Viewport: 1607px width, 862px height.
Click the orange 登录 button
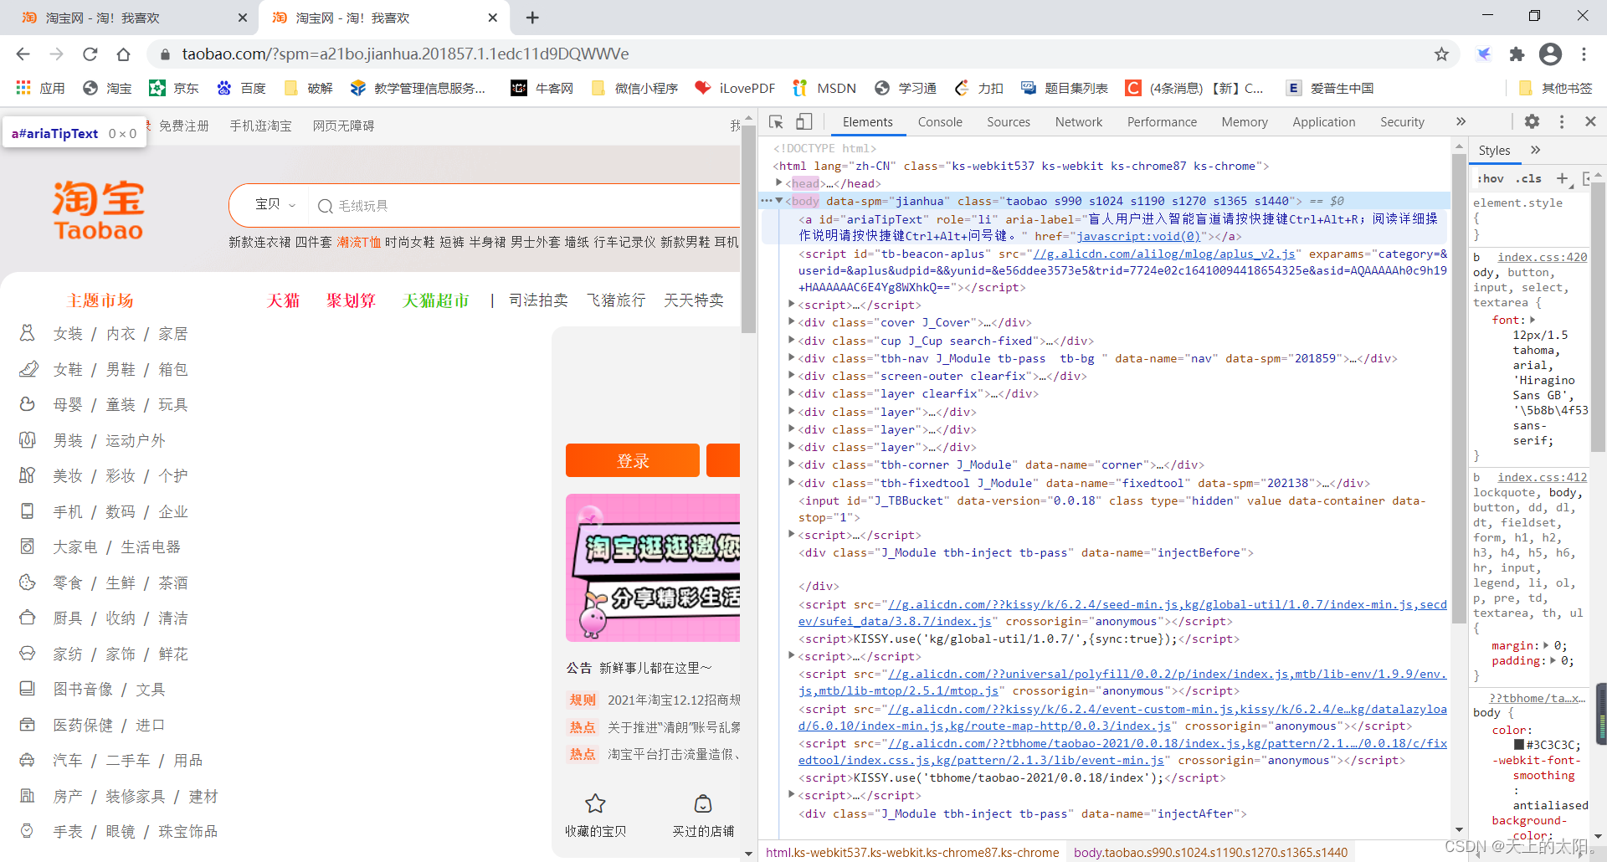coord(633,460)
